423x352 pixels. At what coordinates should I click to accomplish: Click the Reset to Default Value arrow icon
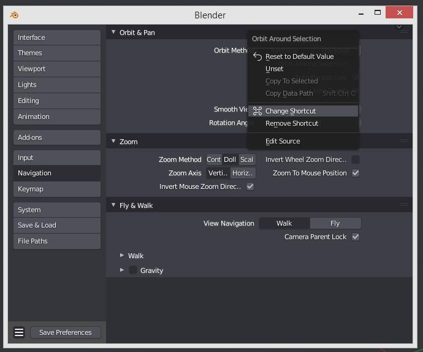coord(257,56)
